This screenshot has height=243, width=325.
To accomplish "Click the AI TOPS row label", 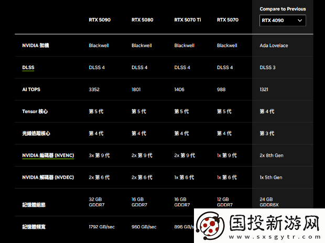I will tap(31, 90).
